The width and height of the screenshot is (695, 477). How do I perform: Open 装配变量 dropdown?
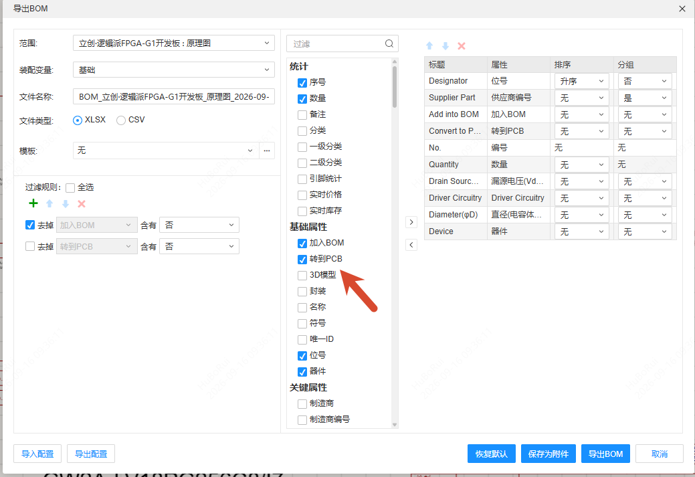coord(174,70)
